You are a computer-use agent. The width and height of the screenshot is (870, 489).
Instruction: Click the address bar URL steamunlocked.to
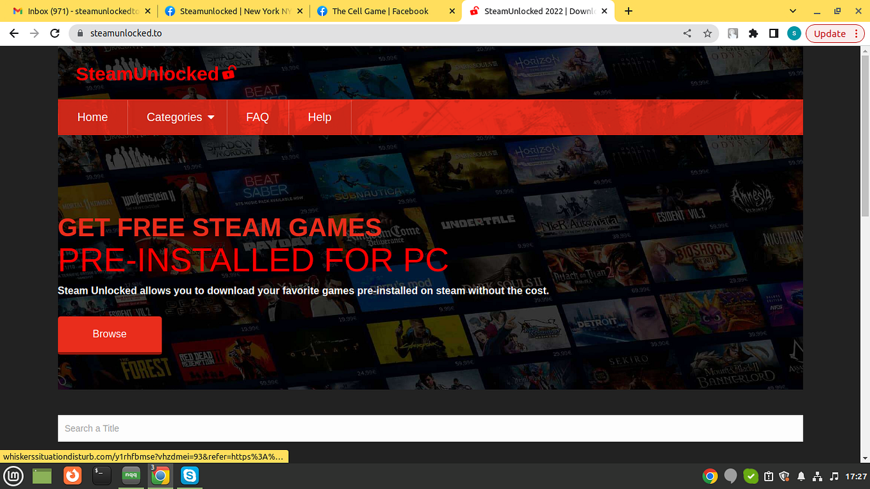tap(126, 33)
